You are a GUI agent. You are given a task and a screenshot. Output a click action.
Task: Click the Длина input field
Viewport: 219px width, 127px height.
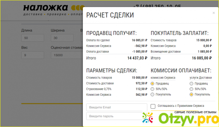coord(33,38)
